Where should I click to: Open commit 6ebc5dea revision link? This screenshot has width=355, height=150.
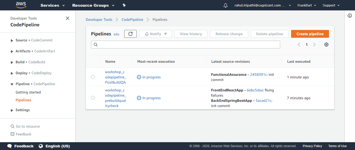[255, 90]
